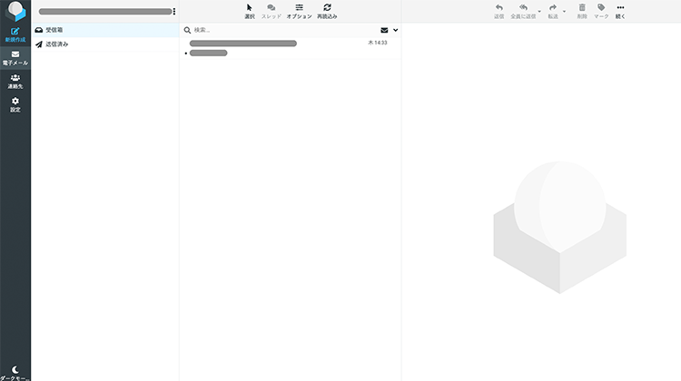Toggle dark mode with moon icon
The height and width of the screenshot is (381, 681).
[x=15, y=372]
